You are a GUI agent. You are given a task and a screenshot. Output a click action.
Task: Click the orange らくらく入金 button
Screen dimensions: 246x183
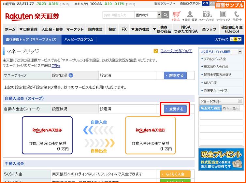tap(175, 174)
